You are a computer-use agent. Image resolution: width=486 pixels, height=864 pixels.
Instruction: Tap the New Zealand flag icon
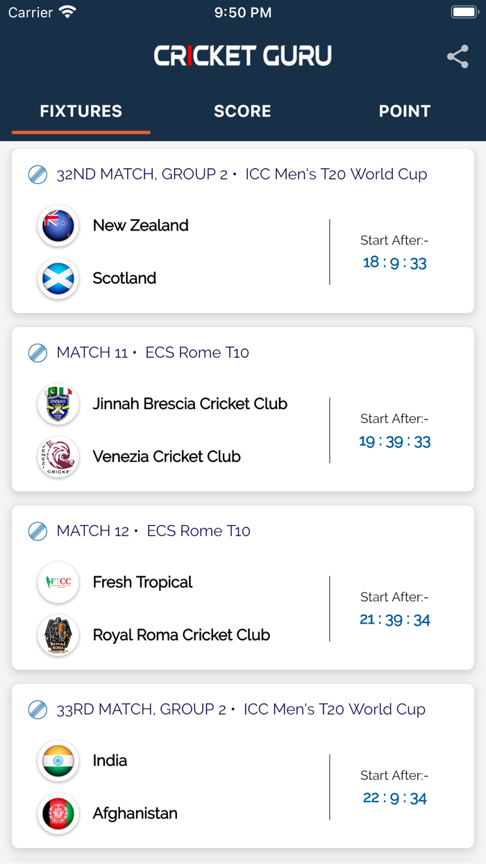[58, 226]
